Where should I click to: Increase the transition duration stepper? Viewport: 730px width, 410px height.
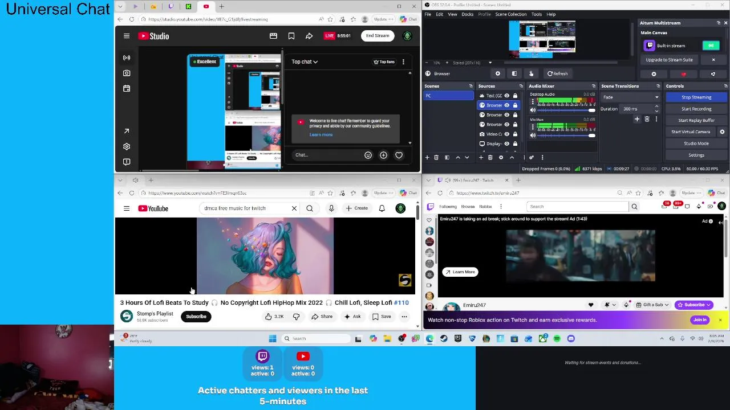(x=656, y=106)
